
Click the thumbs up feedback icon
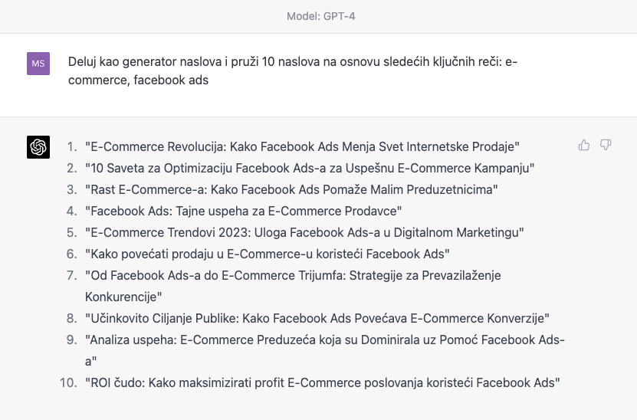point(584,145)
